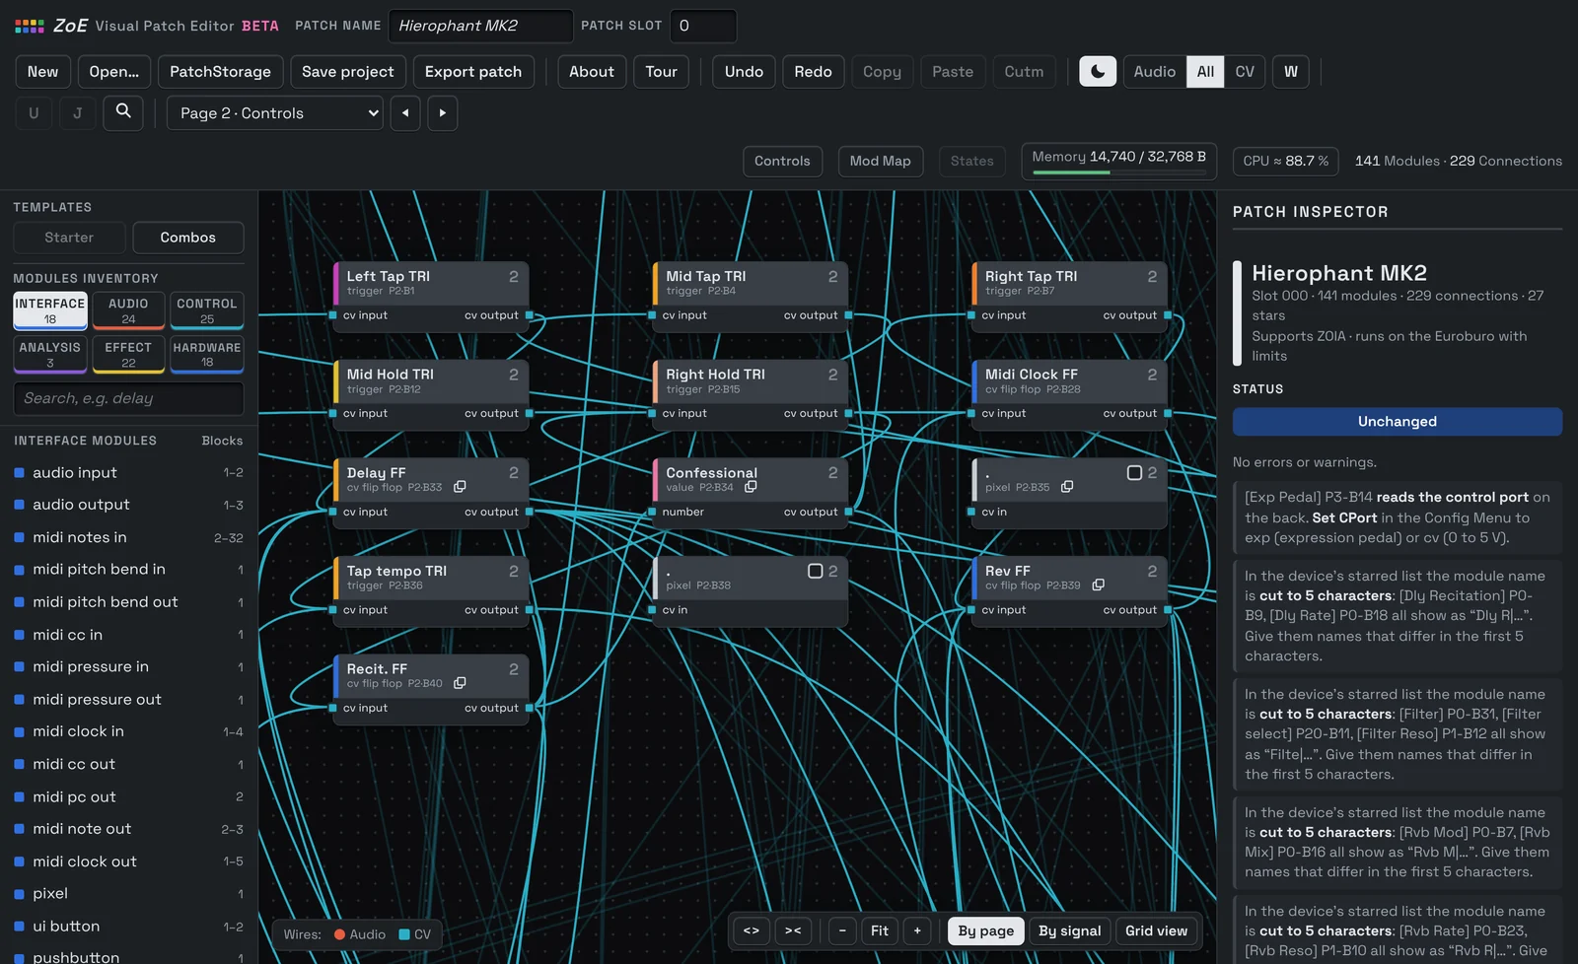1578x964 pixels.
Task: Select the AUDIO module category
Action: (128, 310)
